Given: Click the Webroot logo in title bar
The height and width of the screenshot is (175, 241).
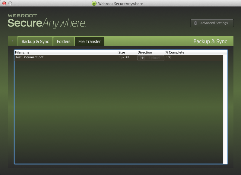Looking at the screenshot, I should [x=94, y=3].
